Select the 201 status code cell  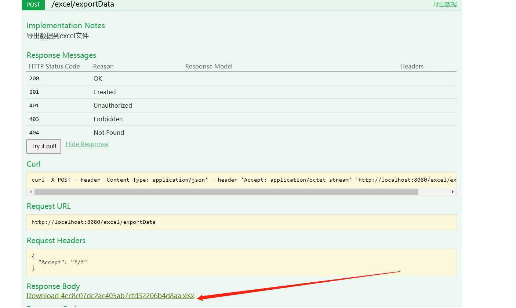34,92
